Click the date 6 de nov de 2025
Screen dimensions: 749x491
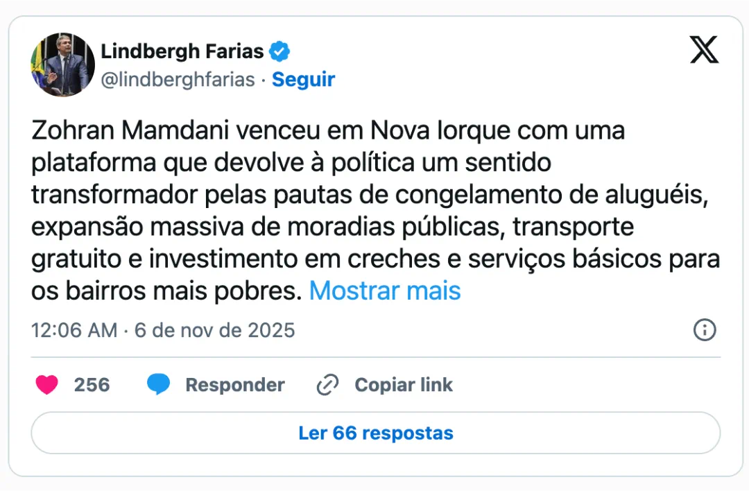215,330
